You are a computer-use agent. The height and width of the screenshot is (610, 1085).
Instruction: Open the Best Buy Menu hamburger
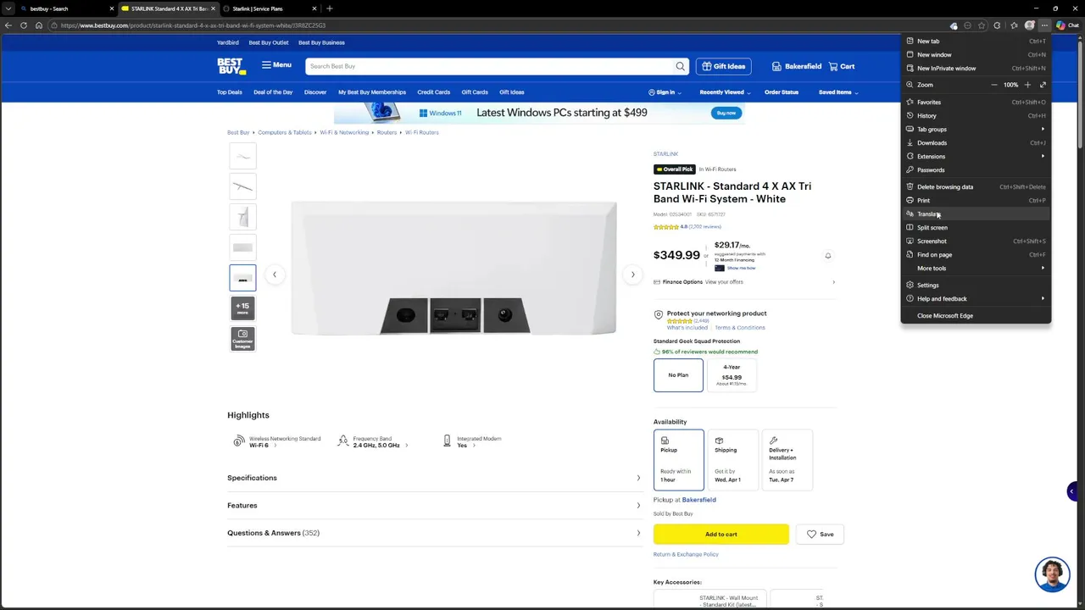point(276,65)
